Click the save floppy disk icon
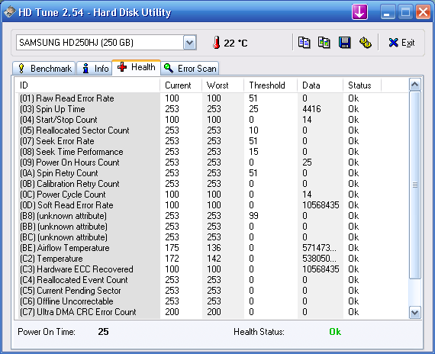The width and height of the screenshot is (435, 354). click(x=344, y=43)
